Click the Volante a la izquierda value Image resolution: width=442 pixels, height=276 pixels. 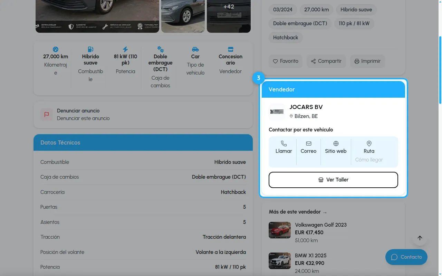pyautogui.click(x=221, y=252)
